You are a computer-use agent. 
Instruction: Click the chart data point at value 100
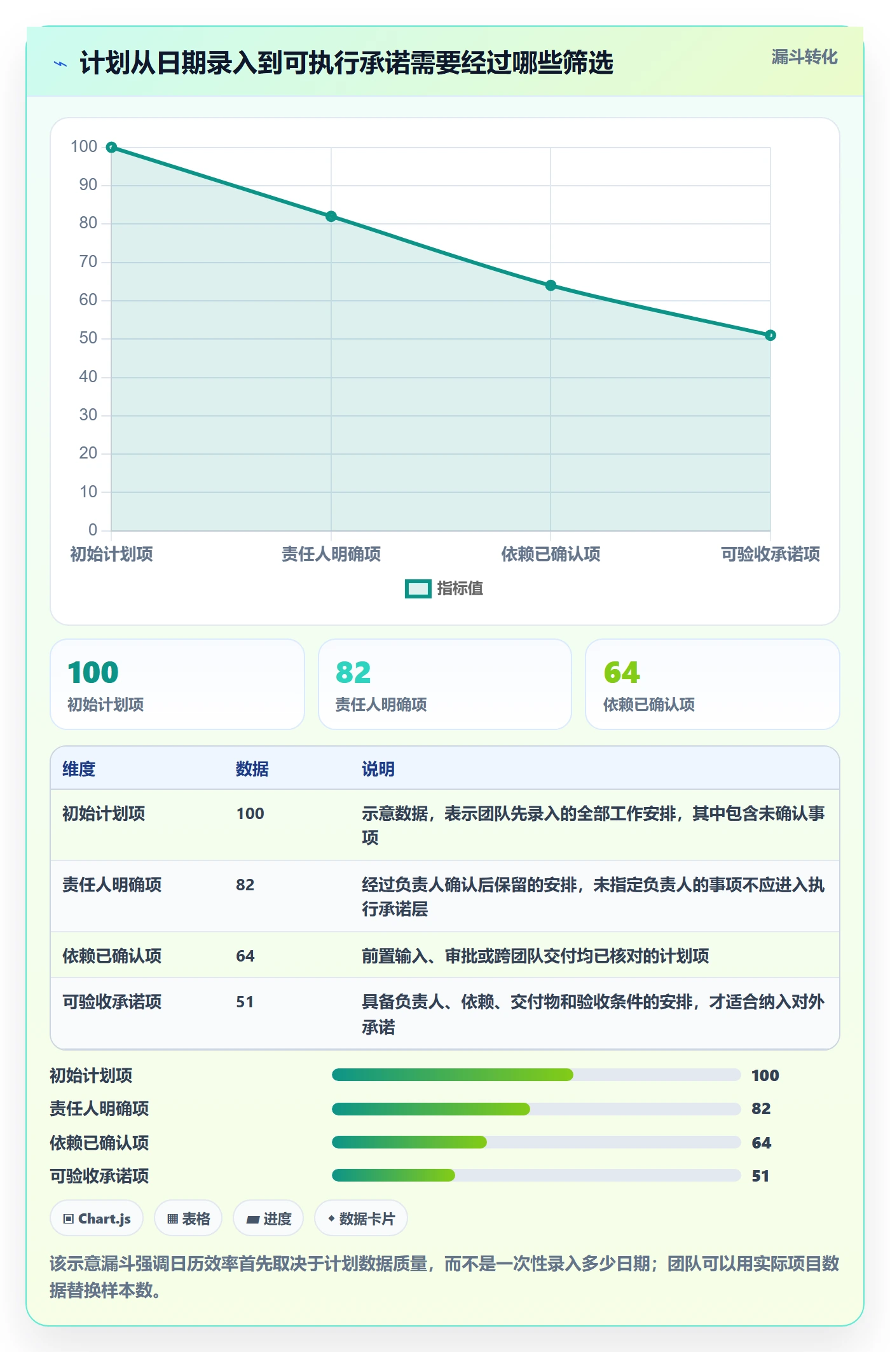111,148
